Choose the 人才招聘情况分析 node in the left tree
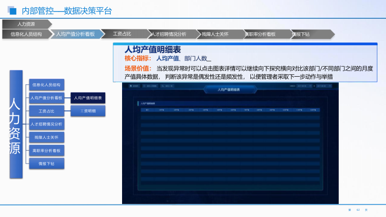The height and width of the screenshot is (217, 386). pos(46,124)
